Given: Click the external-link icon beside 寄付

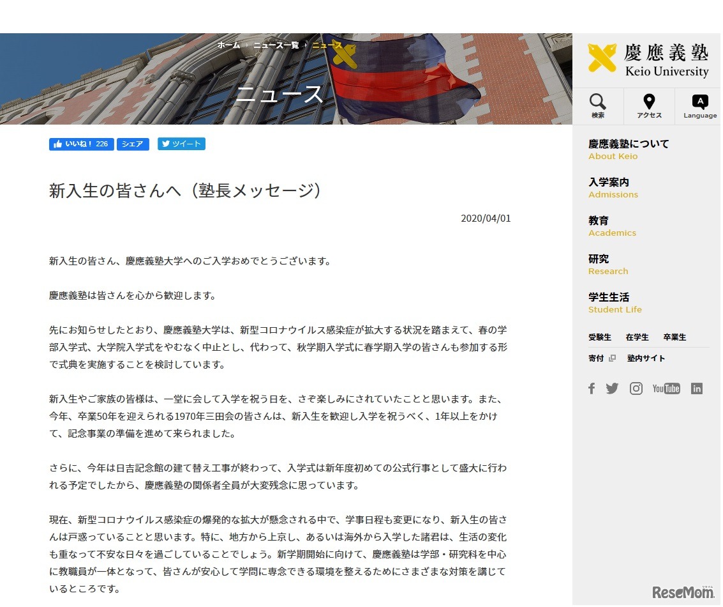Looking at the screenshot, I should point(612,358).
